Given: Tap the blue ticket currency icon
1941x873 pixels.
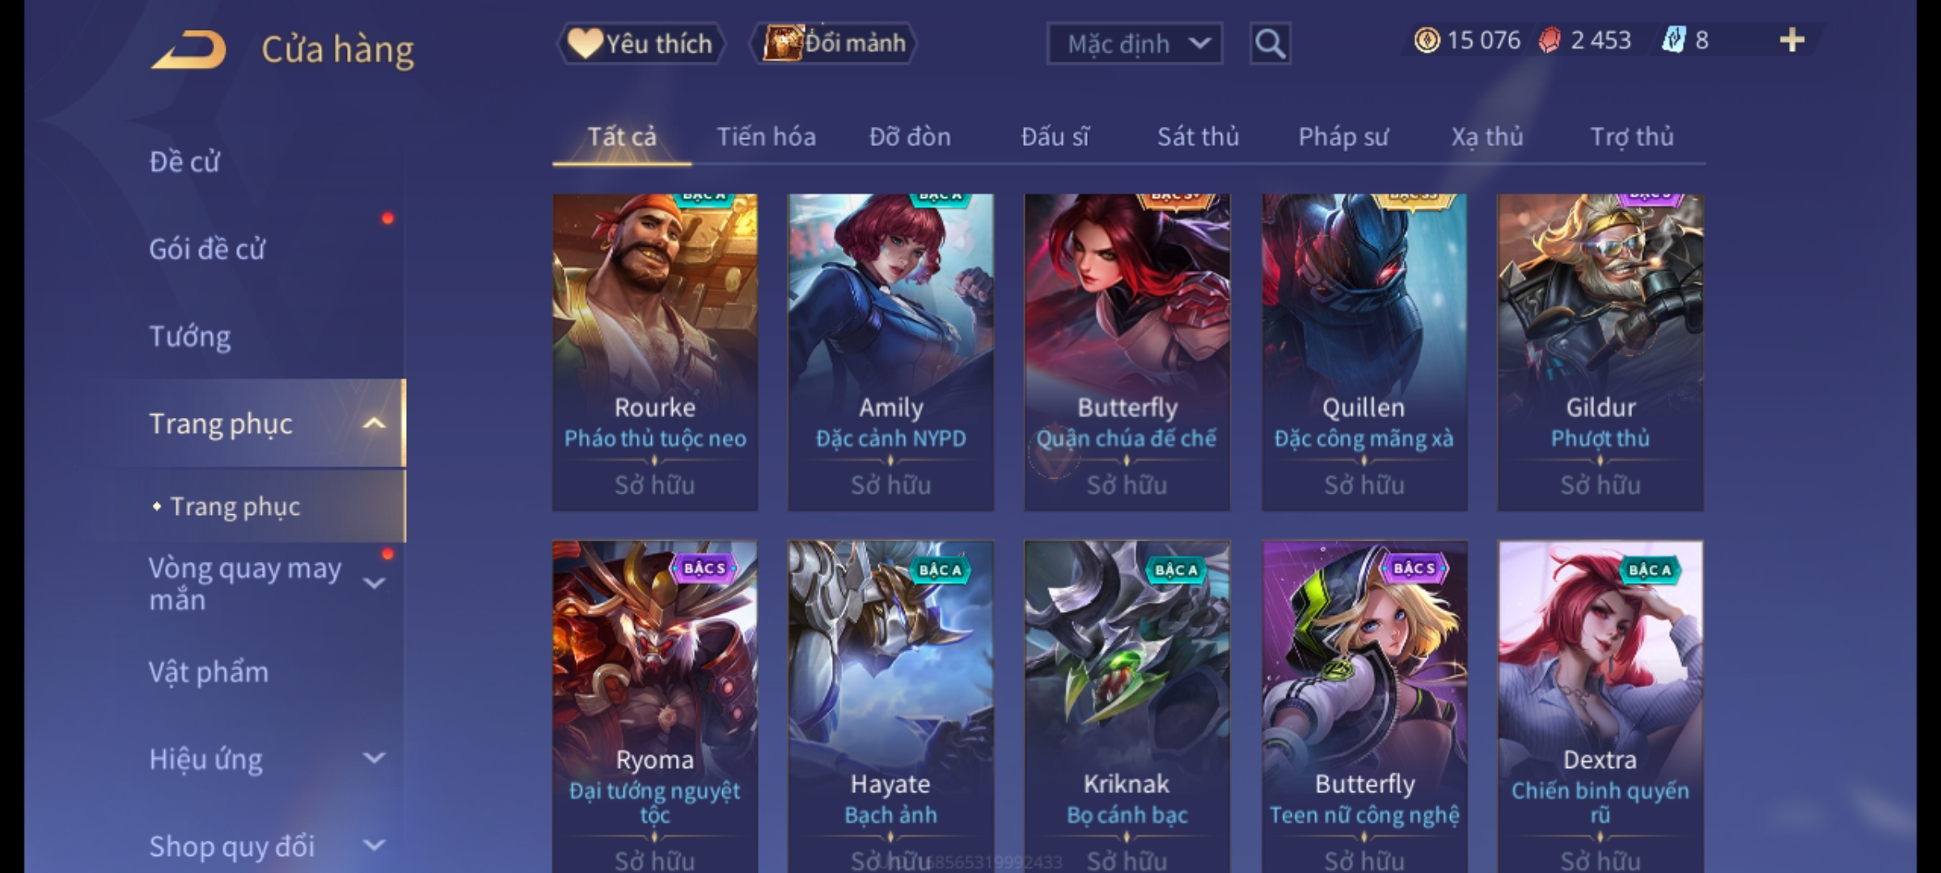Looking at the screenshot, I should coord(1672,40).
